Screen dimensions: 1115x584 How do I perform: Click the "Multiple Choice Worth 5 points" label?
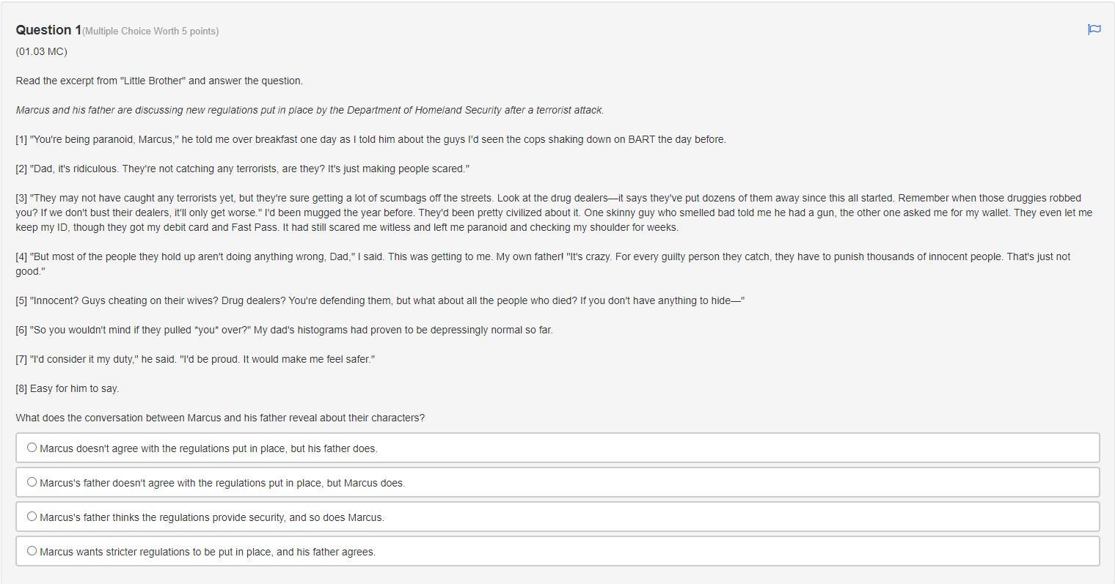click(x=150, y=32)
